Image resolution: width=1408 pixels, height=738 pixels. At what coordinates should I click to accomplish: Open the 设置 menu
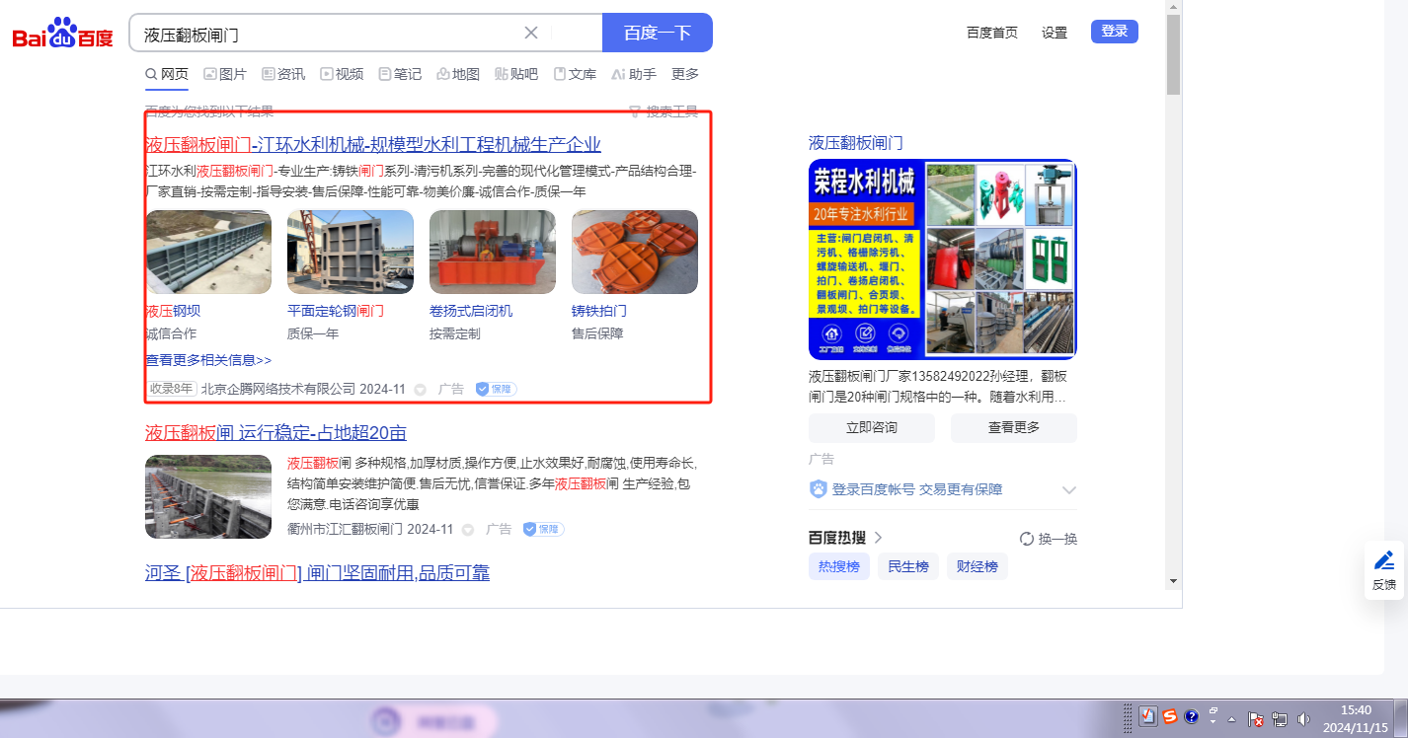point(1055,33)
